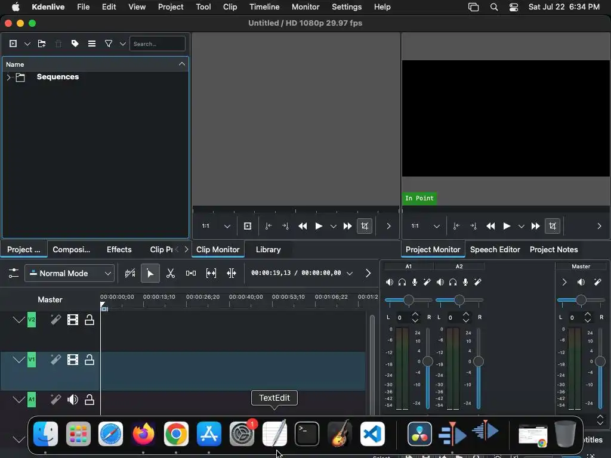The height and width of the screenshot is (458, 611).
Task: Rewind in the Project Monitor
Action: 490,226
